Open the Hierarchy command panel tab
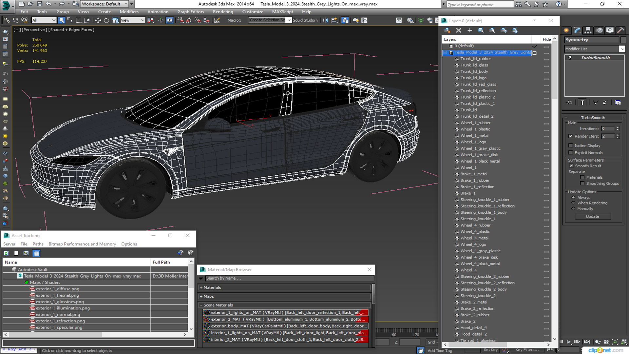The image size is (629, 354). (588, 30)
